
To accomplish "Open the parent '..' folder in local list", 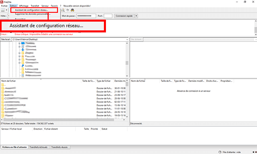I will 3,85.
